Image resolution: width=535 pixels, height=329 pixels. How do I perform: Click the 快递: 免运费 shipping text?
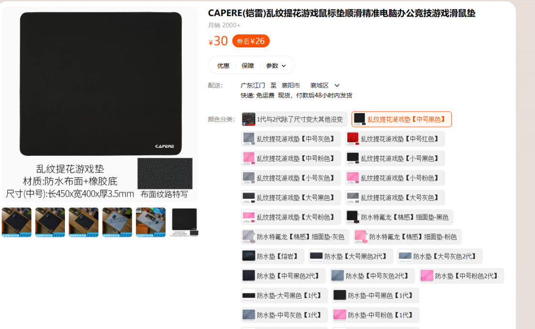tap(257, 95)
